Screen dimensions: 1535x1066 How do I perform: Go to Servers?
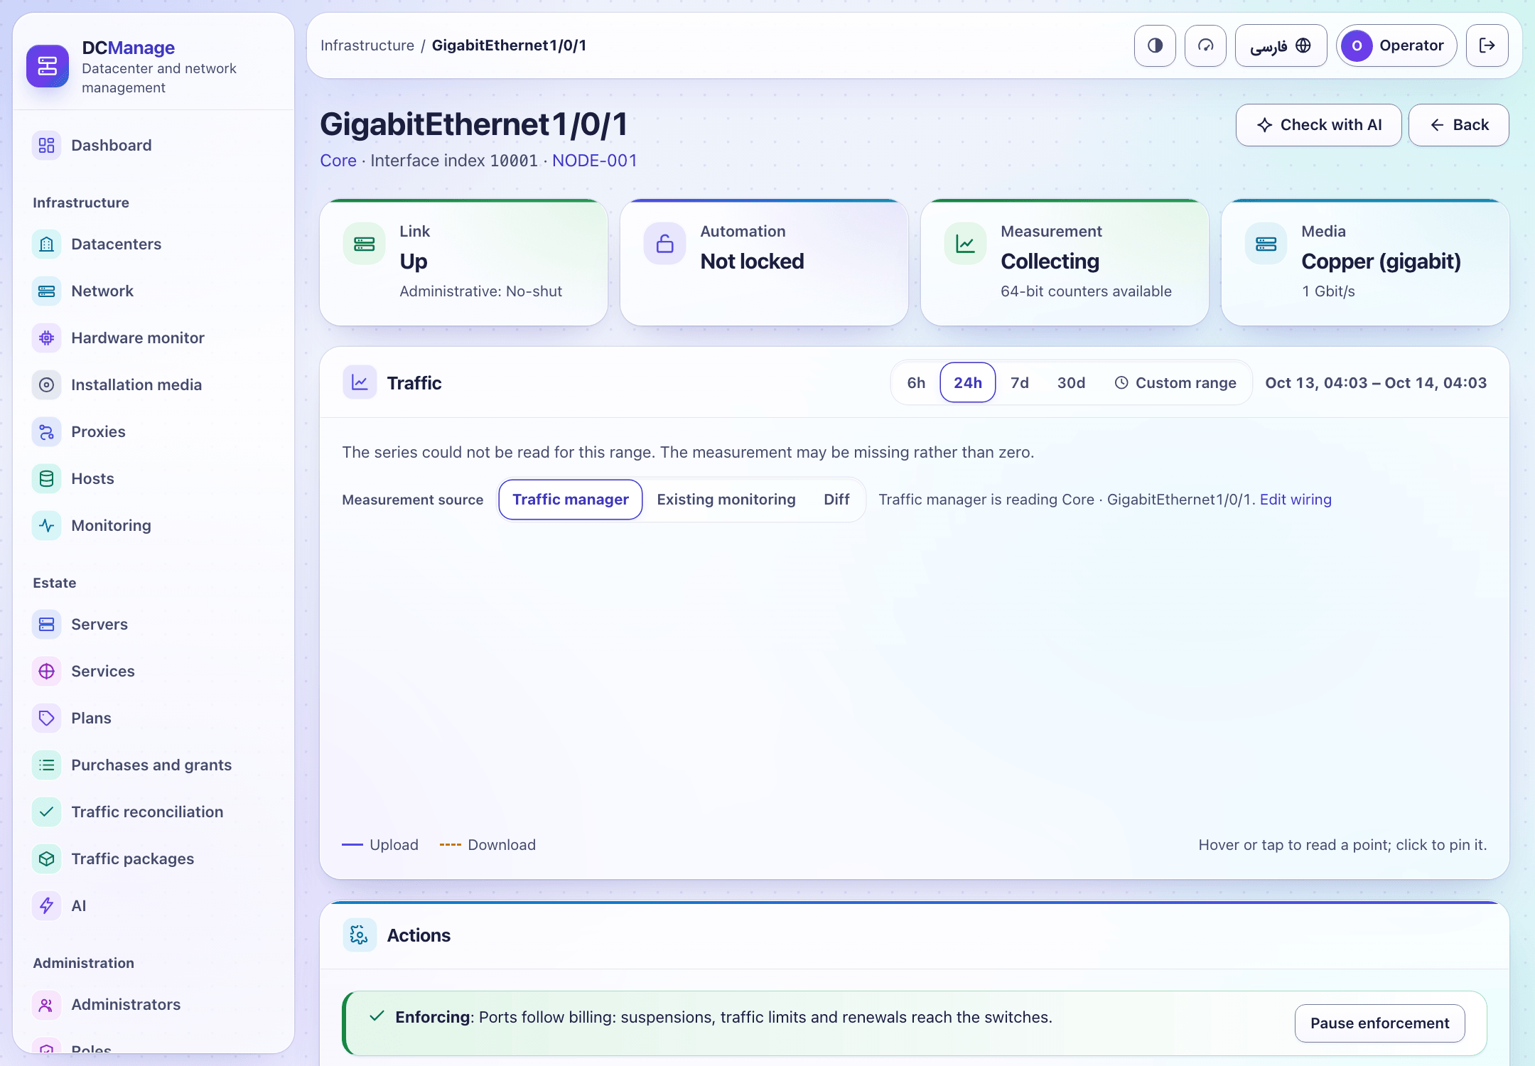click(x=153, y=624)
